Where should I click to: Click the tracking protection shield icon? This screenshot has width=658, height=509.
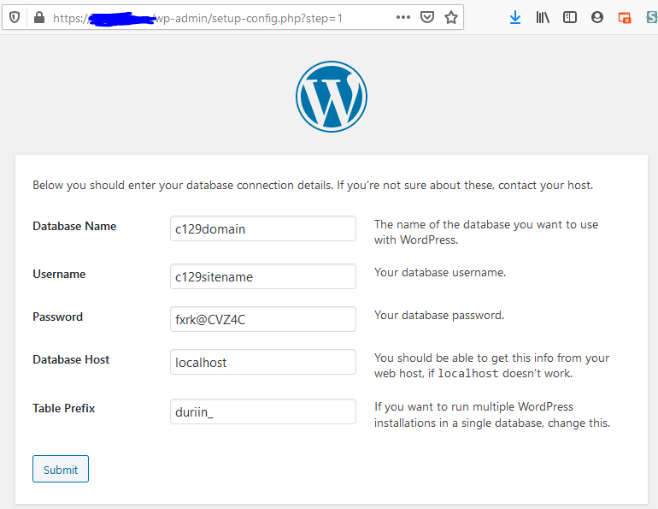(x=15, y=18)
